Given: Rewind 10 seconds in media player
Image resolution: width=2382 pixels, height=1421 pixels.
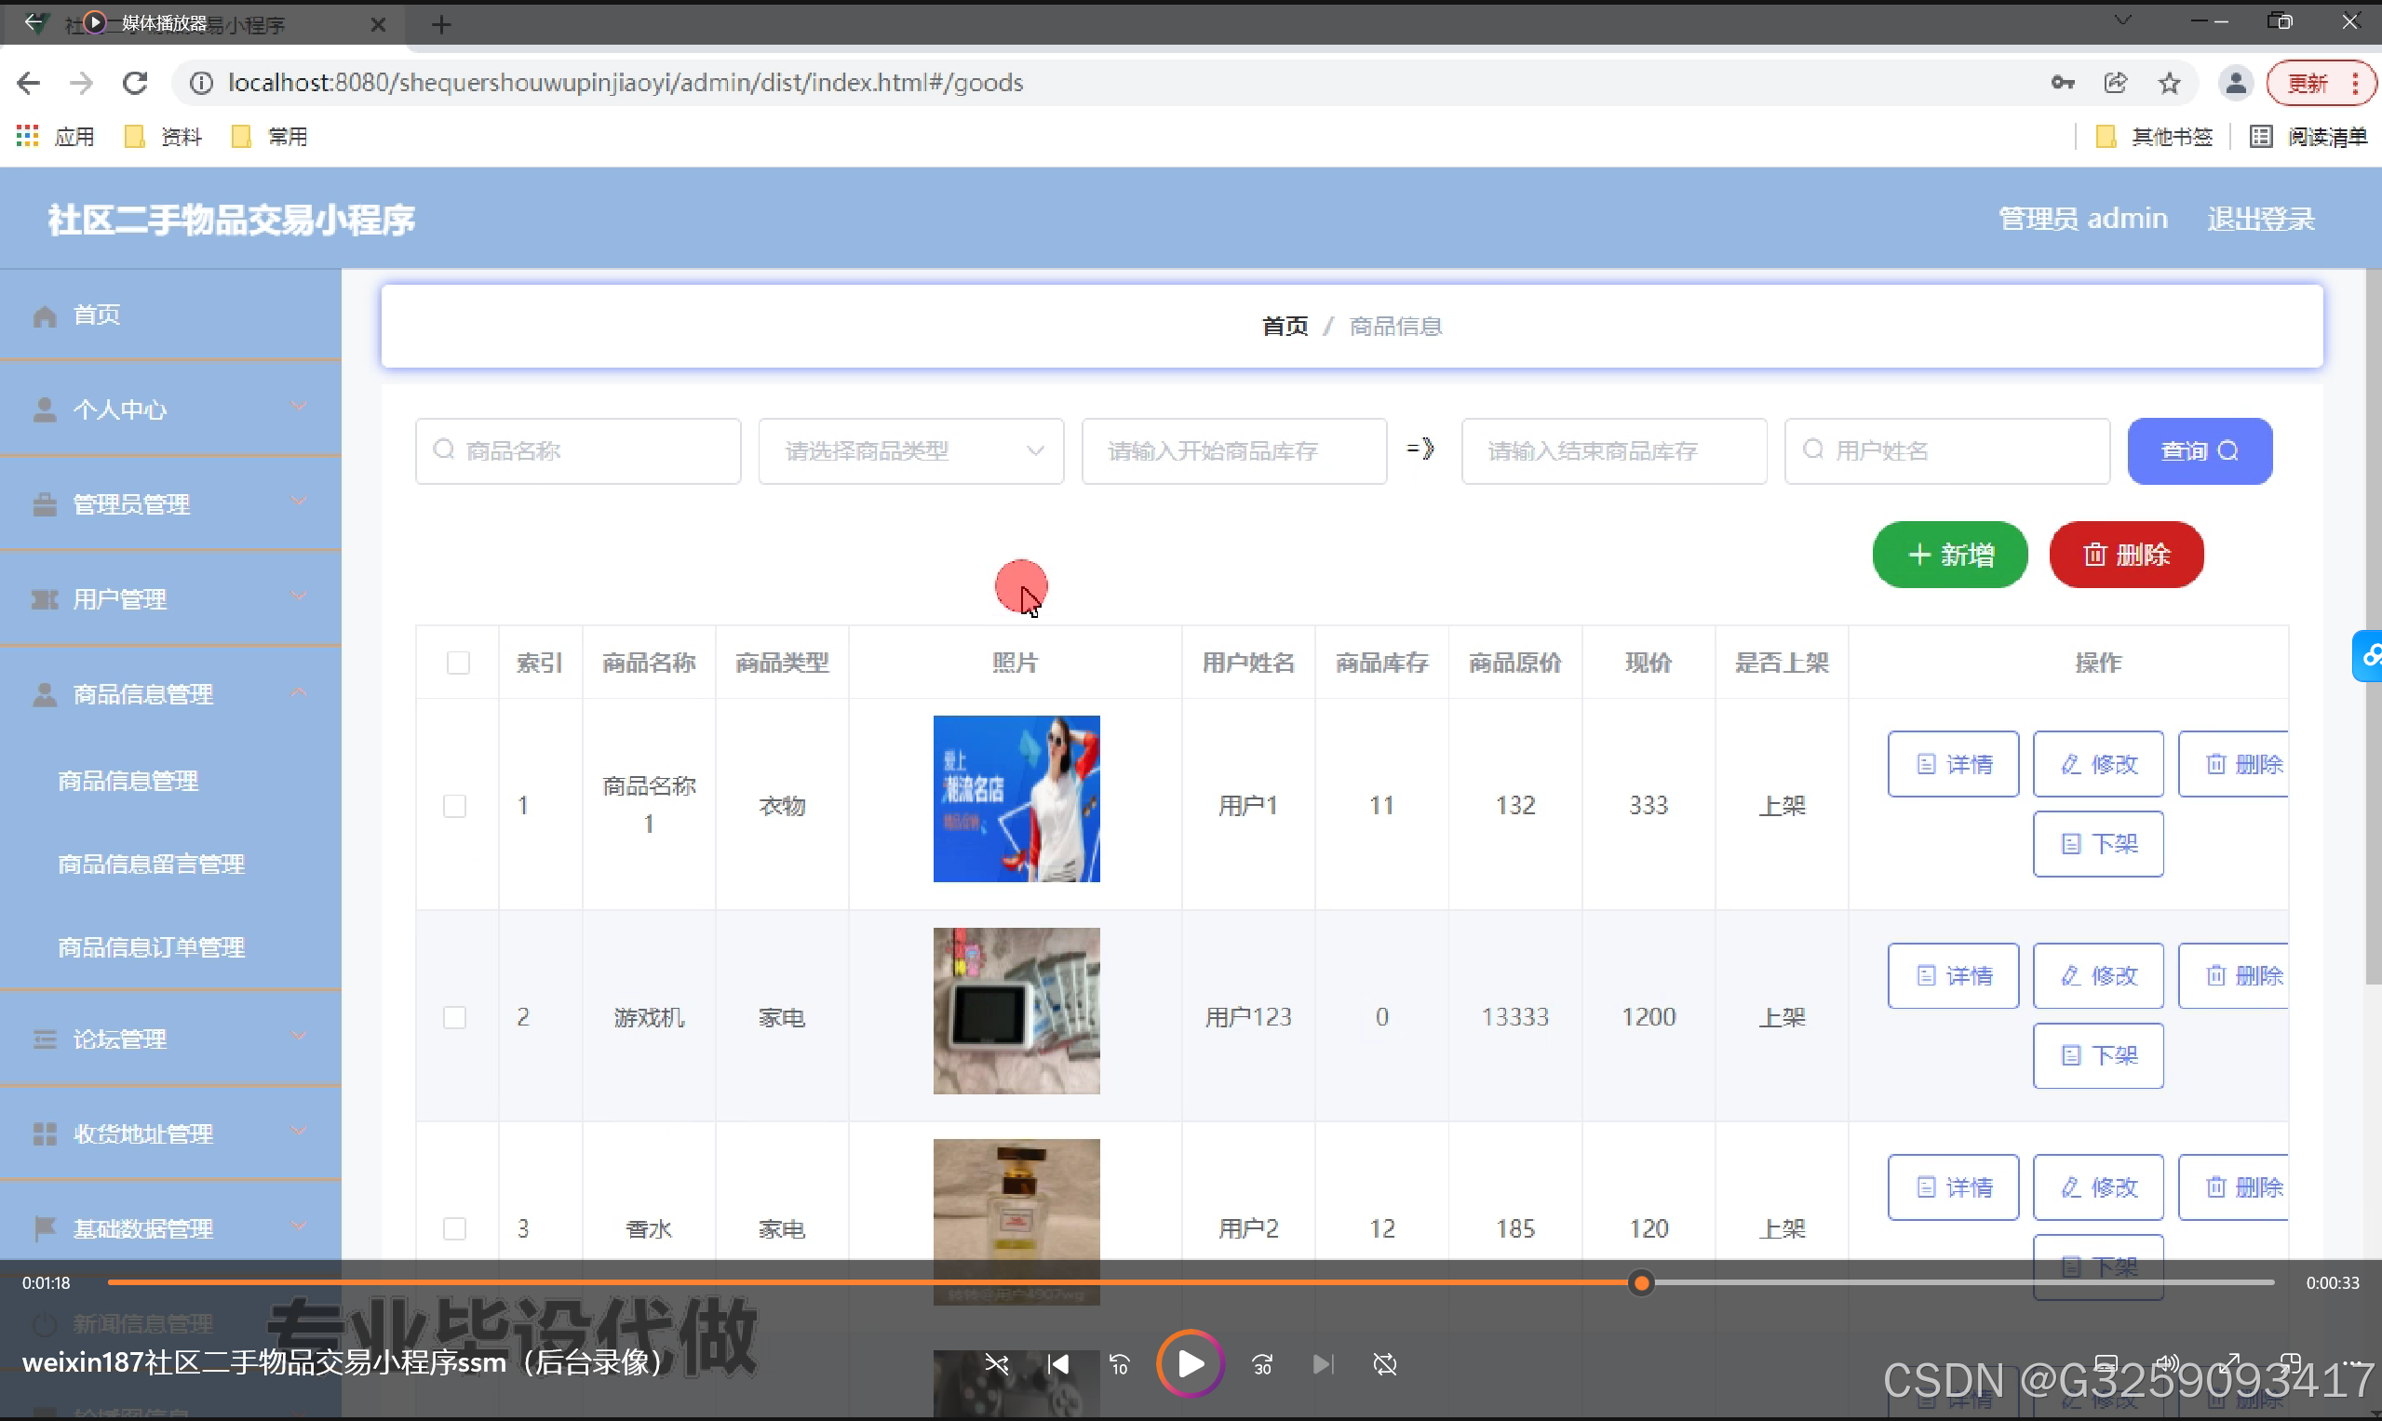Looking at the screenshot, I should [1119, 1363].
